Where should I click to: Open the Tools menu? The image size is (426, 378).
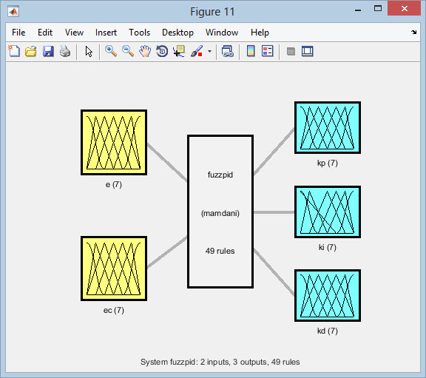coord(139,33)
